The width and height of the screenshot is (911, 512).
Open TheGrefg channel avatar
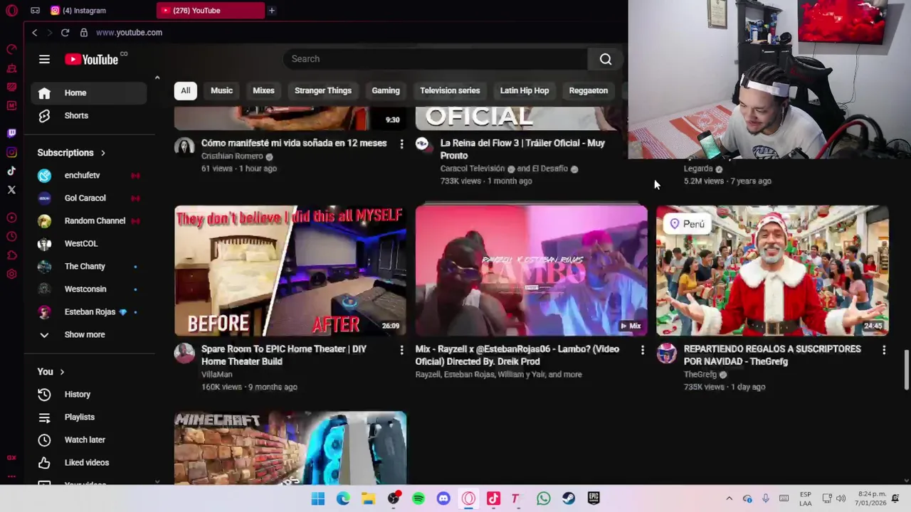click(667, 353)
